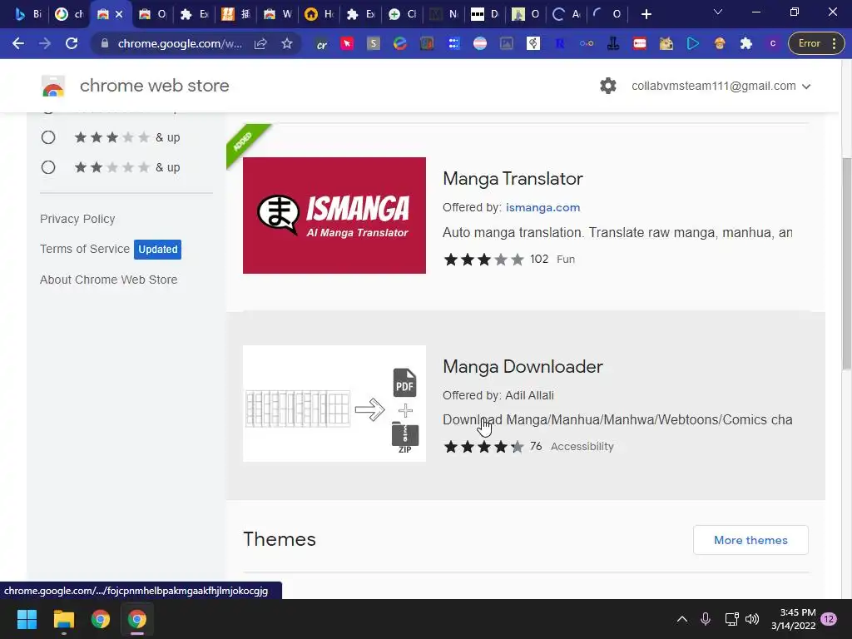Switch to the 'H' home-icon tab

(319, 14)
